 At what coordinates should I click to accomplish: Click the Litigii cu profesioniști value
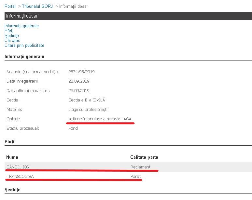[88, 110]
